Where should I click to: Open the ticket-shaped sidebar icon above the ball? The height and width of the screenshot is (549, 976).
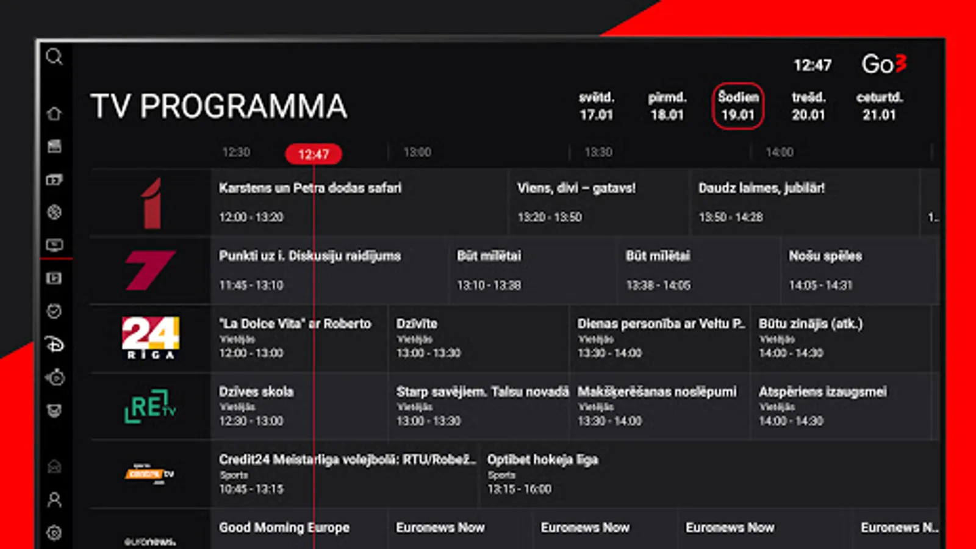click(x=54, y=180)
